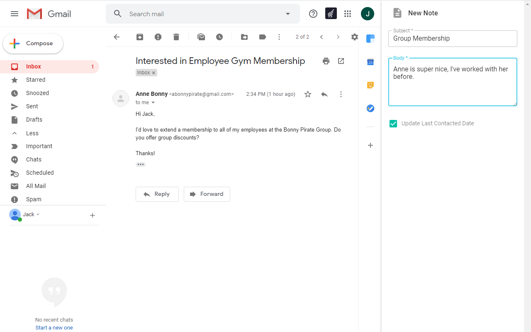Report this email as spam
This screenshot has width=531, height=332.
[158, 37]
